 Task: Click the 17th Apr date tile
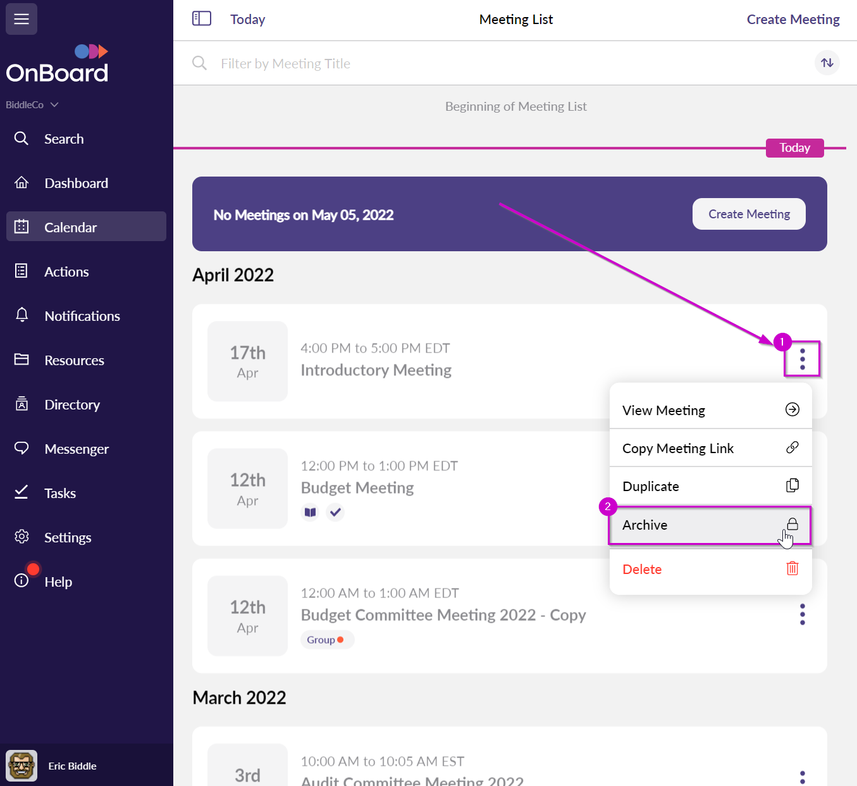[x=247, y=361]
